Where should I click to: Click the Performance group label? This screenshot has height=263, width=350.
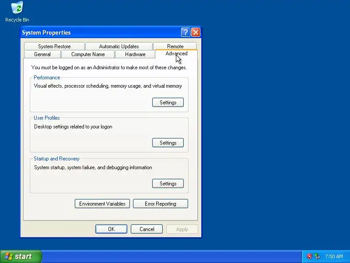47,78
